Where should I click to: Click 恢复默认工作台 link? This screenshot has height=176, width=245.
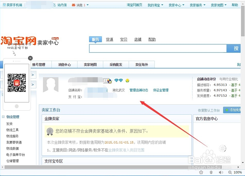point(209,110)
